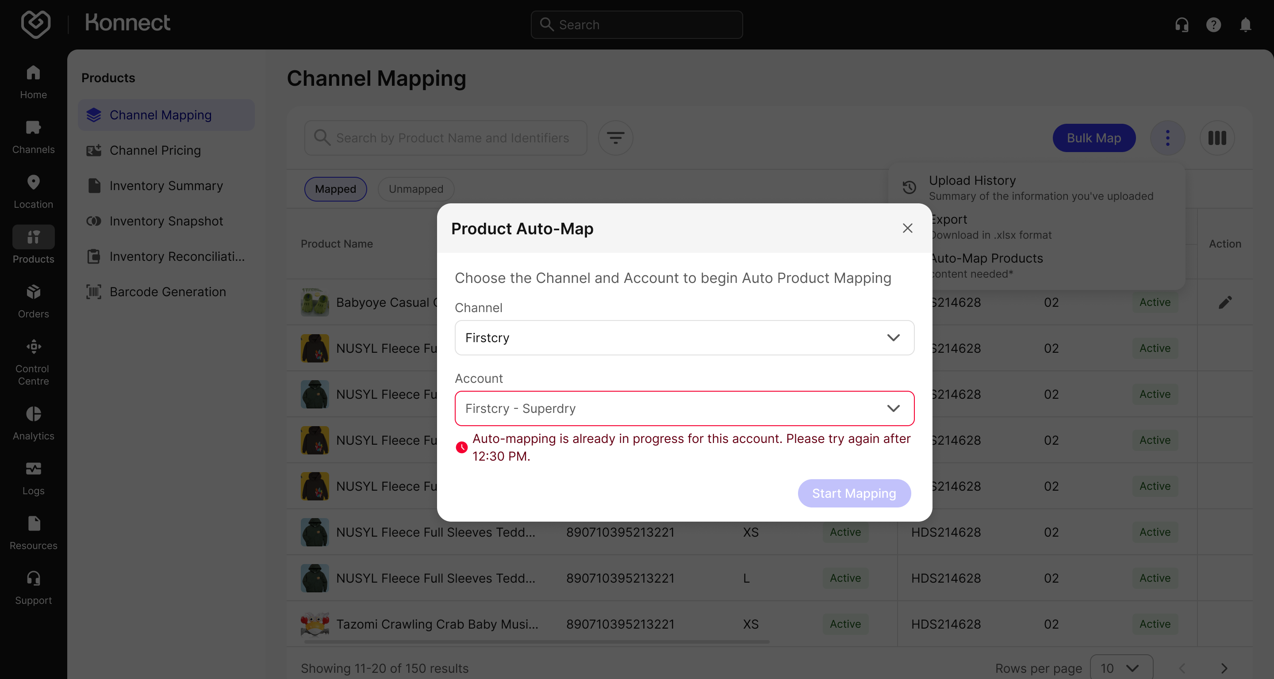The width and height of the screenshot is (1274, 679).
Task: Click the top Search field
Action: point(637,25)
